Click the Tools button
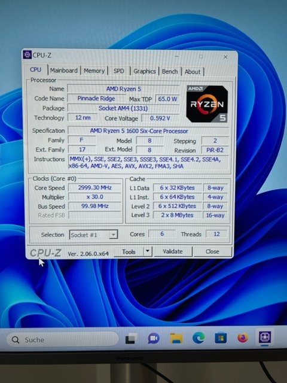287x383 pixels. (x=129, y=251)
